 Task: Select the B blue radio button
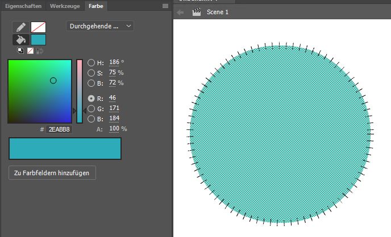coord(91,119)
